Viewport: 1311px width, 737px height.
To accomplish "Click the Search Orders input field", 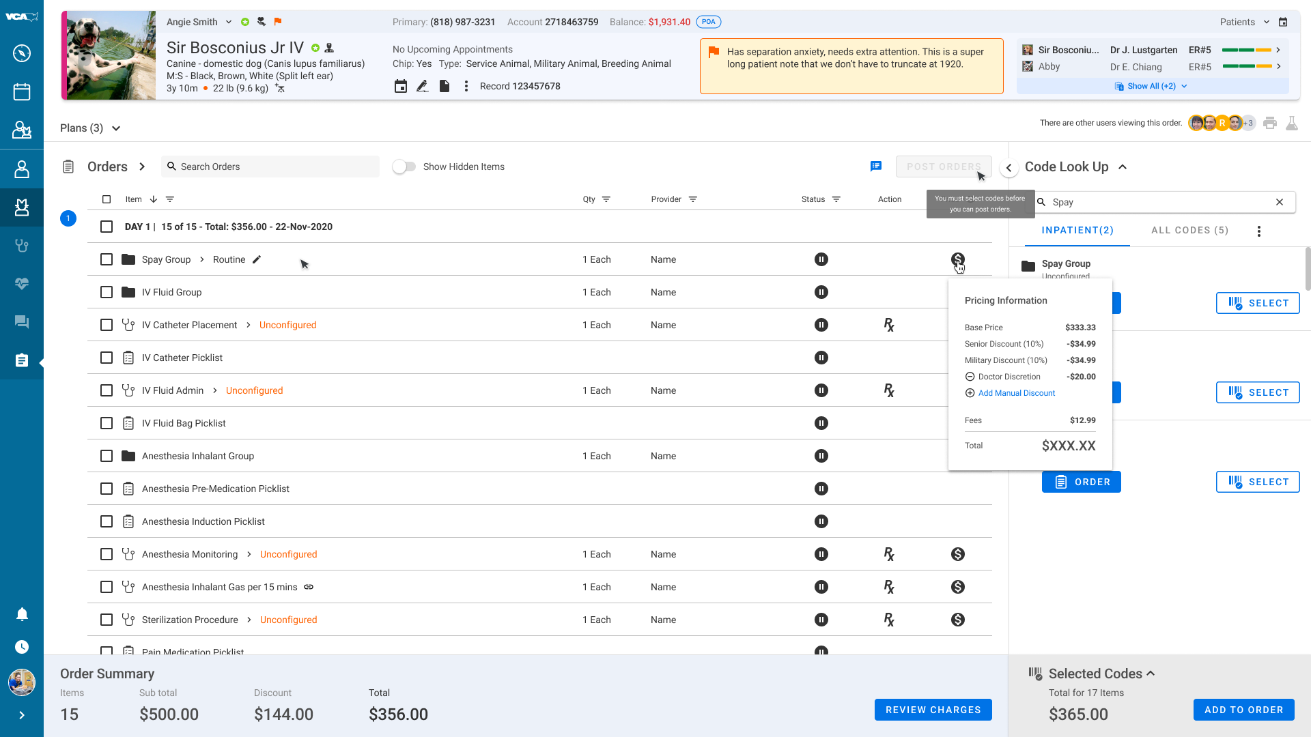I will (273, 167).
